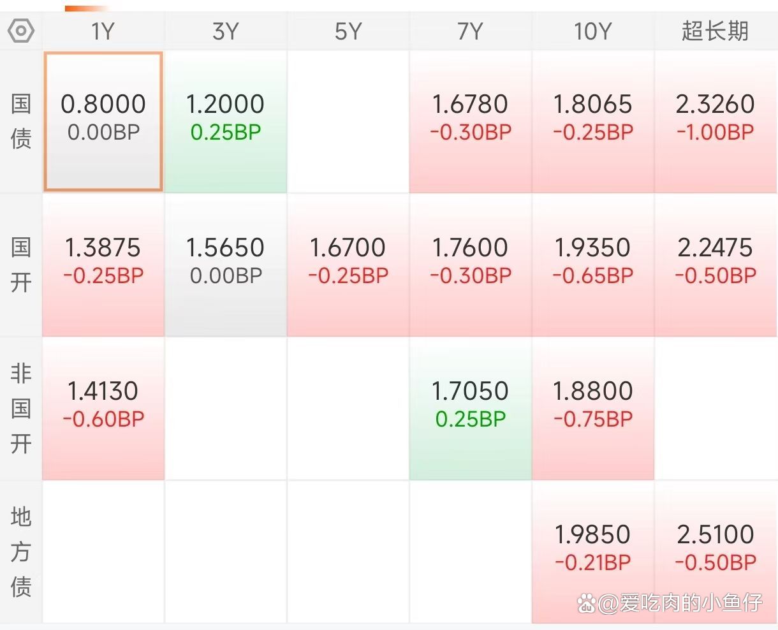Click the 非国开 row label
This screenshot has height=630, width=778.
click(x=21, y=408)
